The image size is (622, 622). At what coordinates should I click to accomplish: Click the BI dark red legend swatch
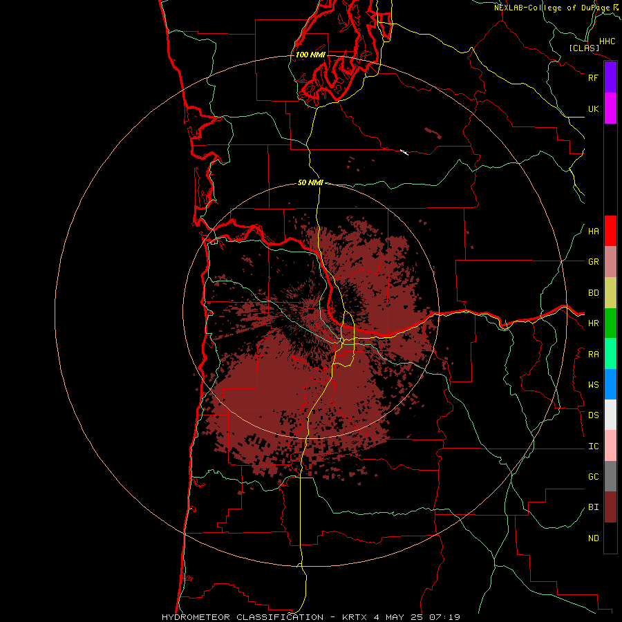(x=610, y=507)
